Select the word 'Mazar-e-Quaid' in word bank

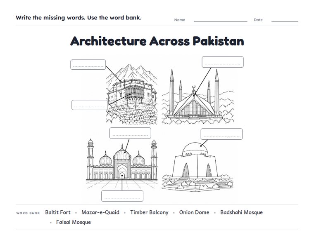[100, 212]
